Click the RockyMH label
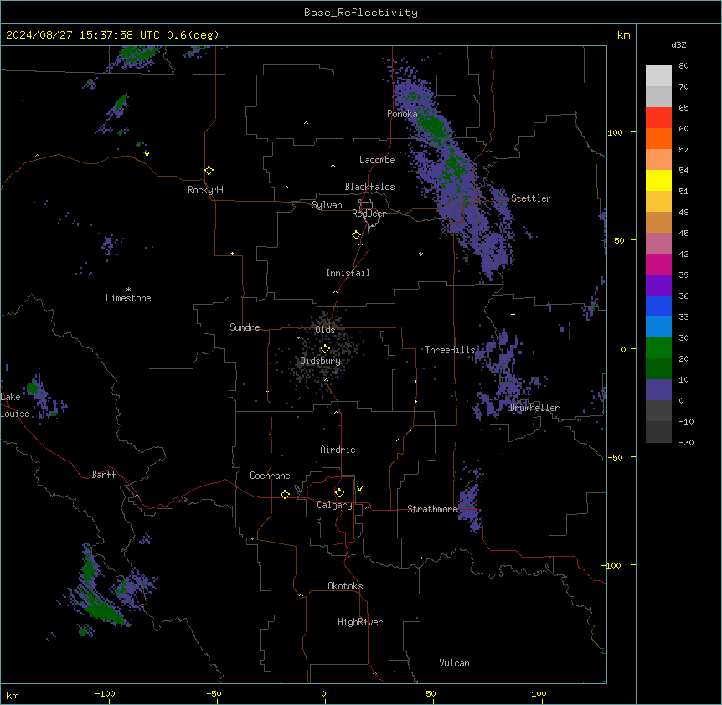This screenshot has width=722, height=705. coord(205,190)
